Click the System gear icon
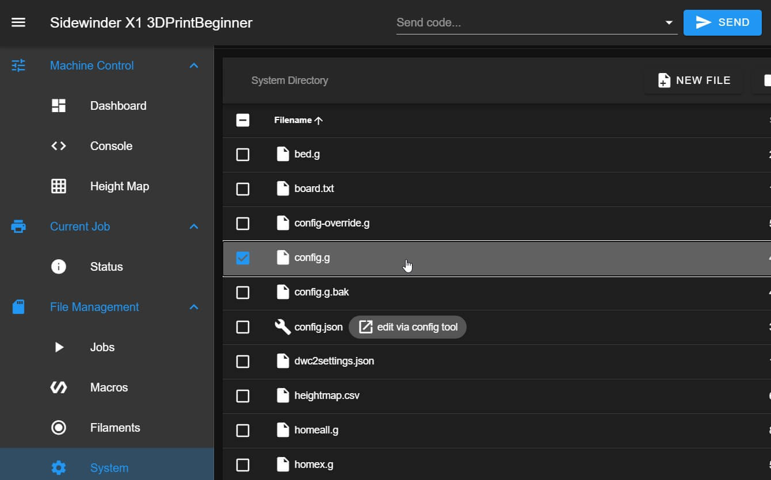Screen dimensions: 771x480 click(x=59, y=468)
